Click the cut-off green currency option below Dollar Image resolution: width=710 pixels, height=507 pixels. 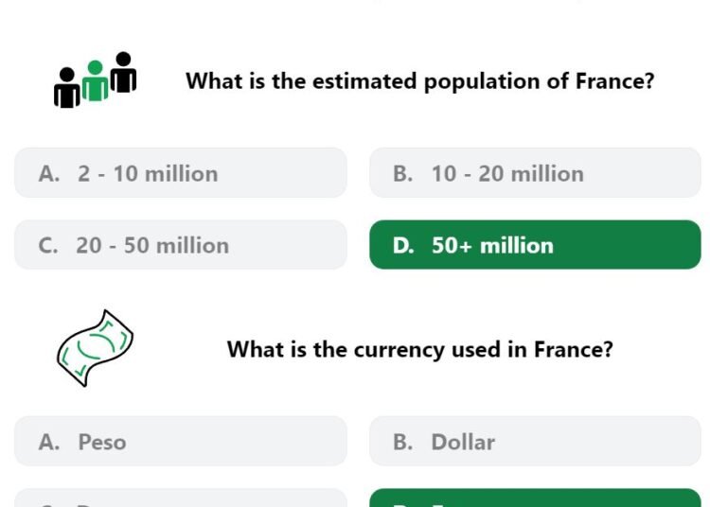pos(535,498)
